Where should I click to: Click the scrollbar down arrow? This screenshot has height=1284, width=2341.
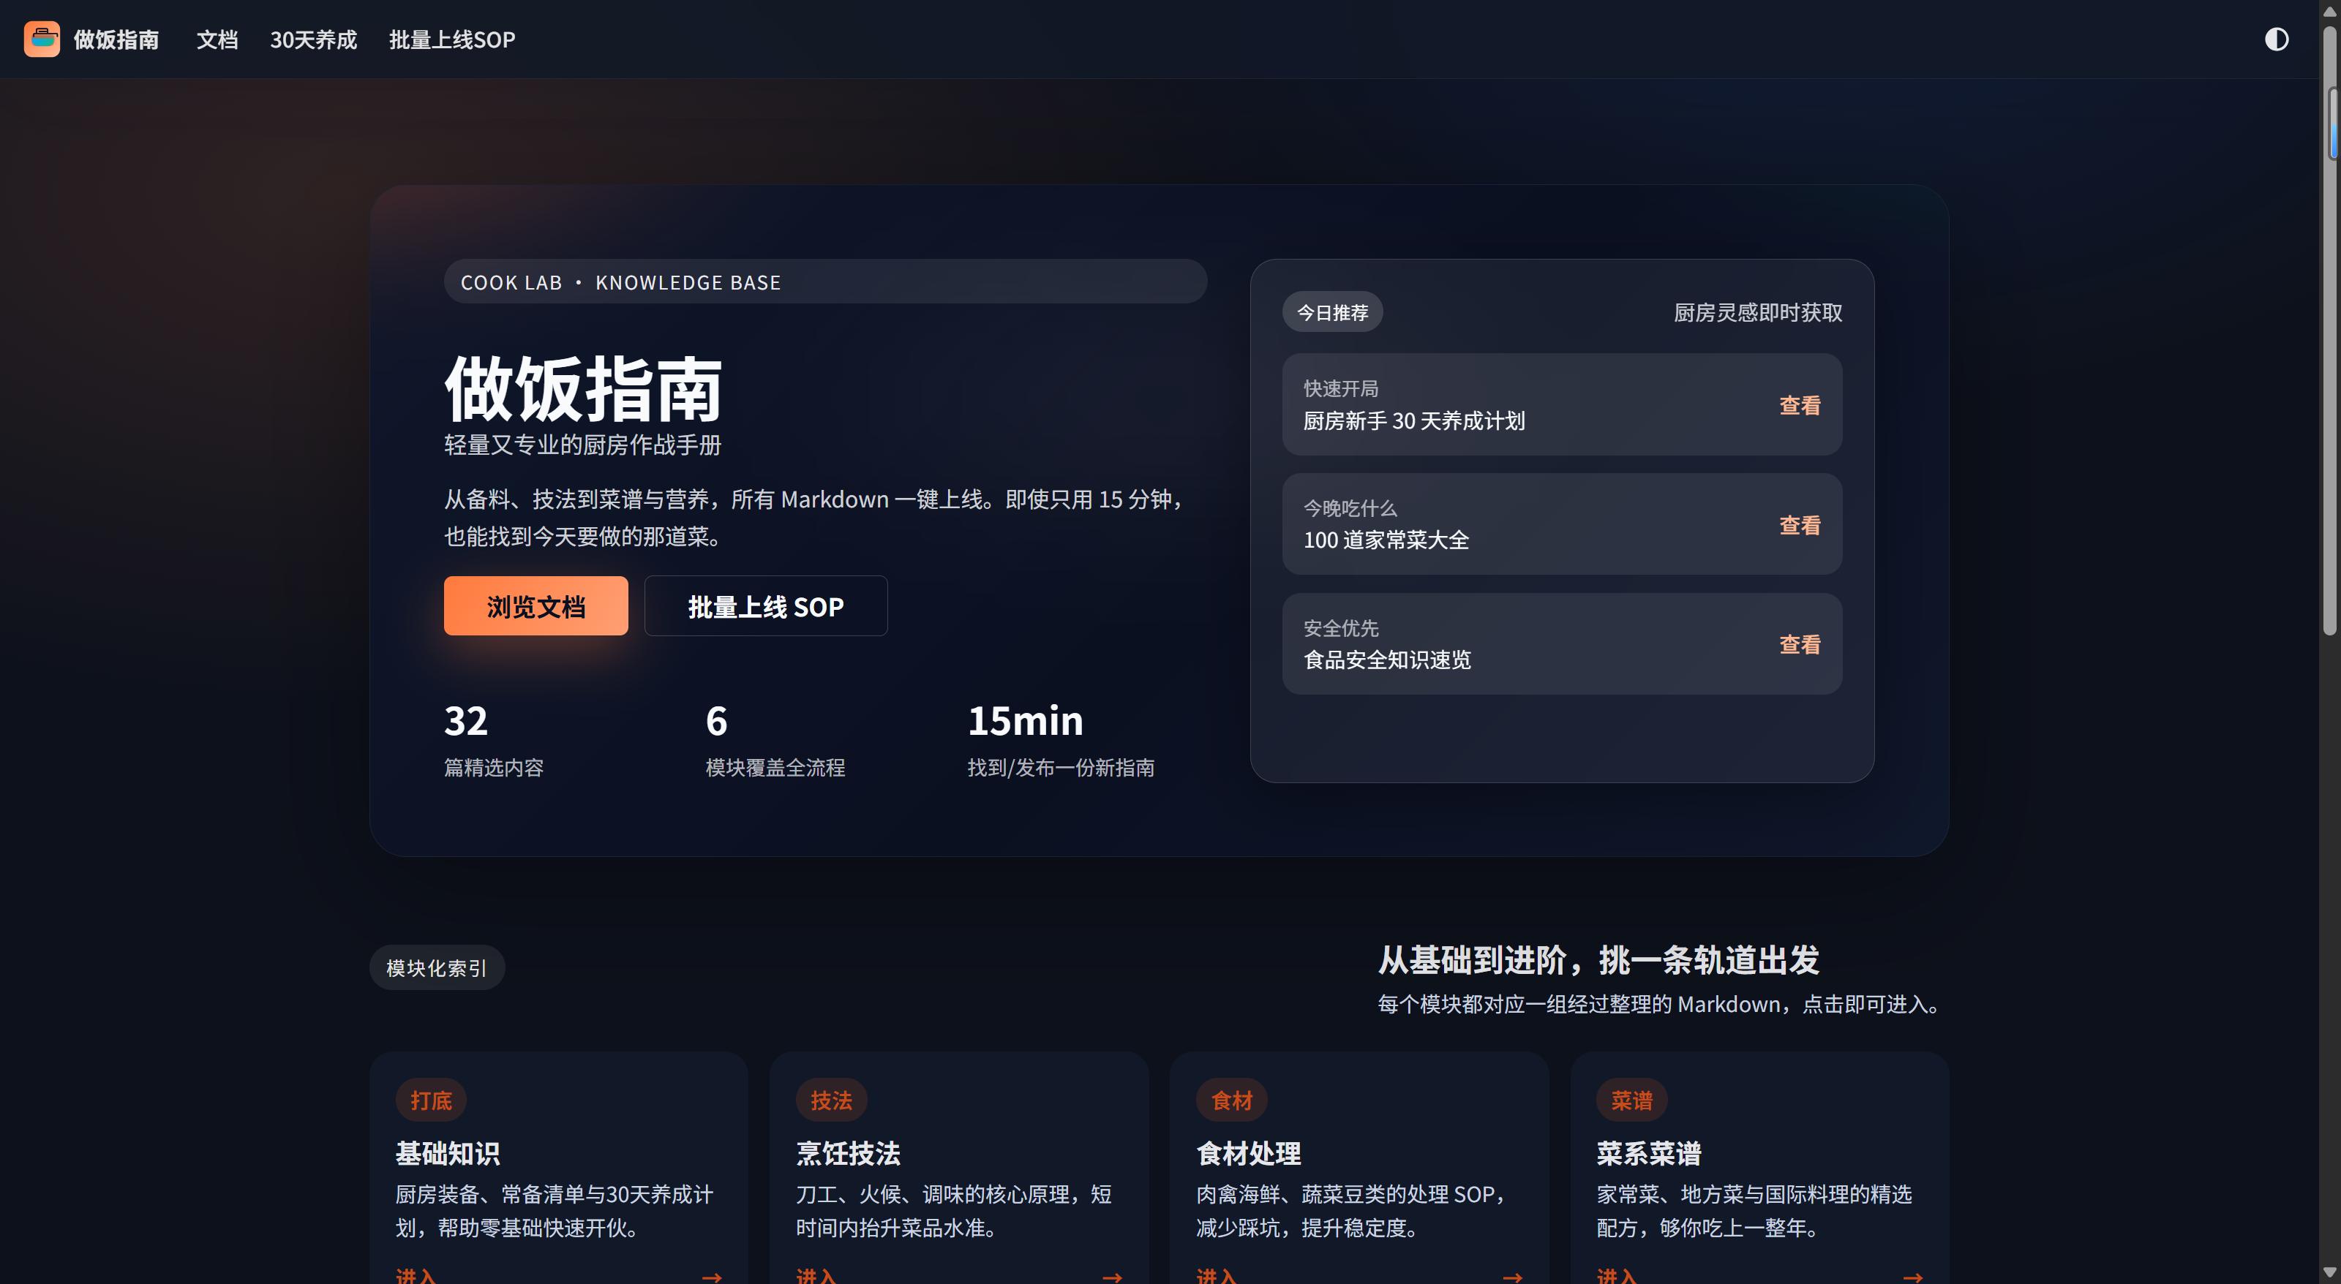2329,1272
